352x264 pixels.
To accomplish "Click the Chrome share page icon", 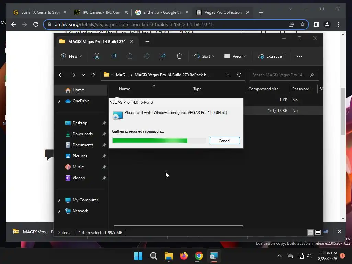I will [x=291, y=24].
